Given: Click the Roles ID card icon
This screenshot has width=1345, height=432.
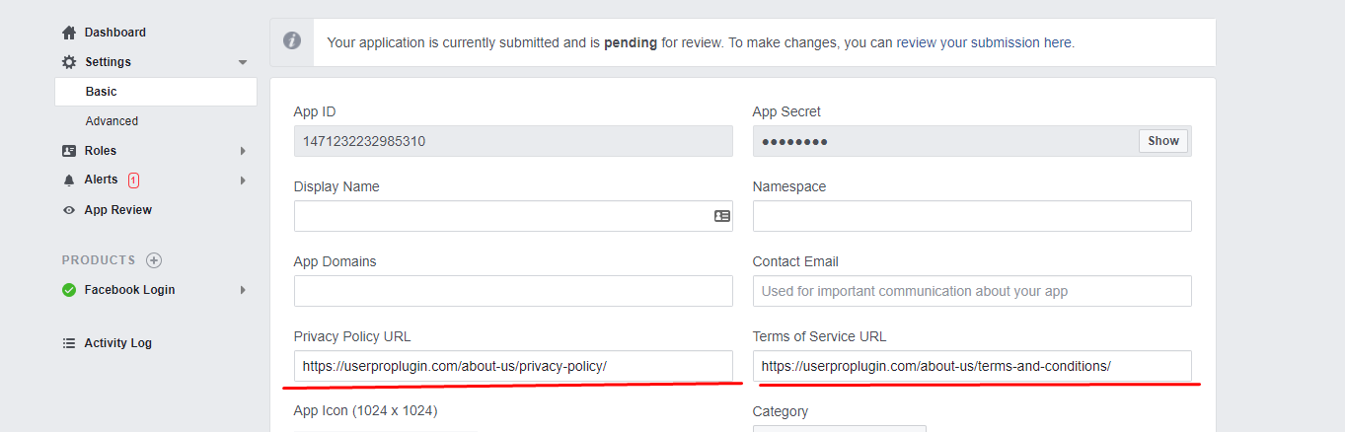Looking at the screenshot, I should coord(69,151).
